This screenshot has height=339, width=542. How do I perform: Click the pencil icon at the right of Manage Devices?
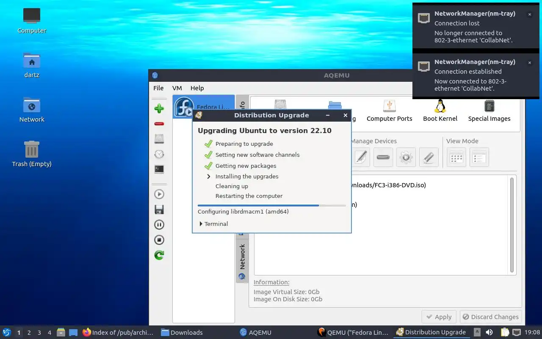click(429, 157)
